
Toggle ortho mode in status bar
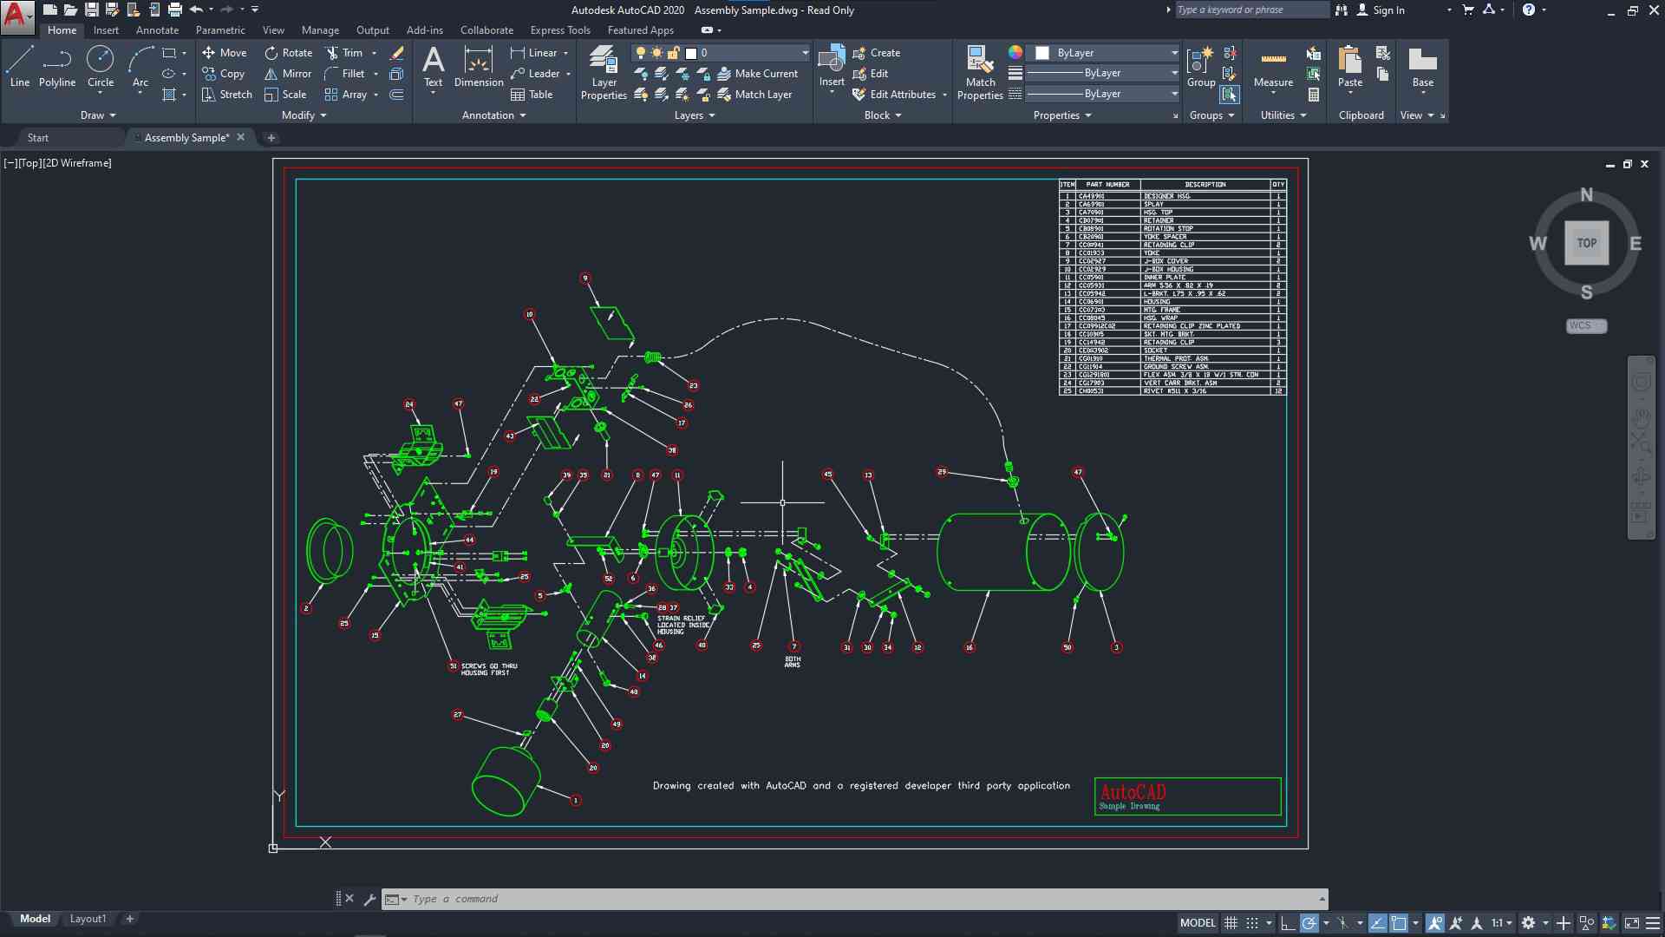click(x=1288, y=923)
